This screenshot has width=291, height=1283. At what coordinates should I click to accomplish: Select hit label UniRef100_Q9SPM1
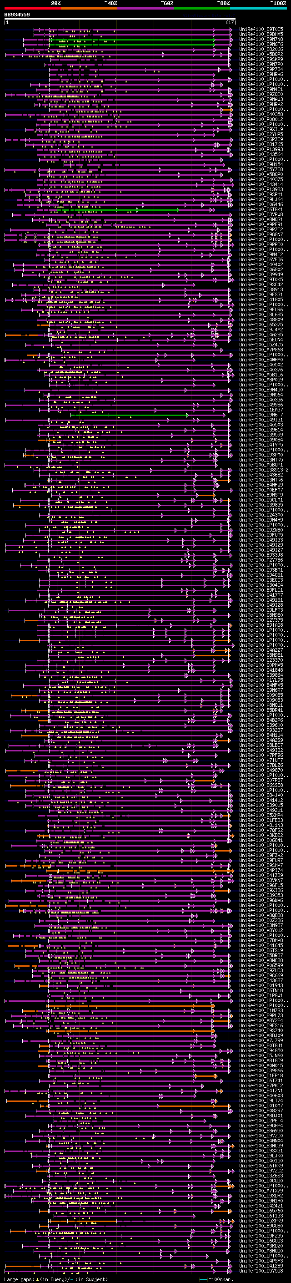coord(261,195)
